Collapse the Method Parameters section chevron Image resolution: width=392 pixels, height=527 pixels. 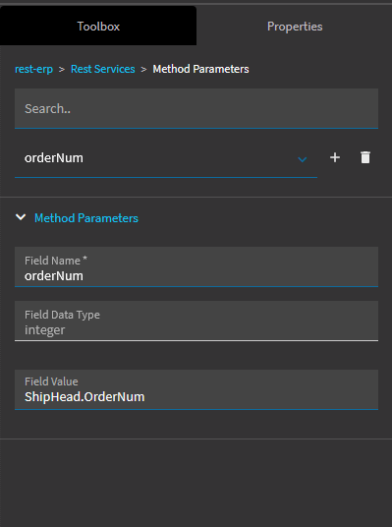pyautogui.click(x=21, y=217)
